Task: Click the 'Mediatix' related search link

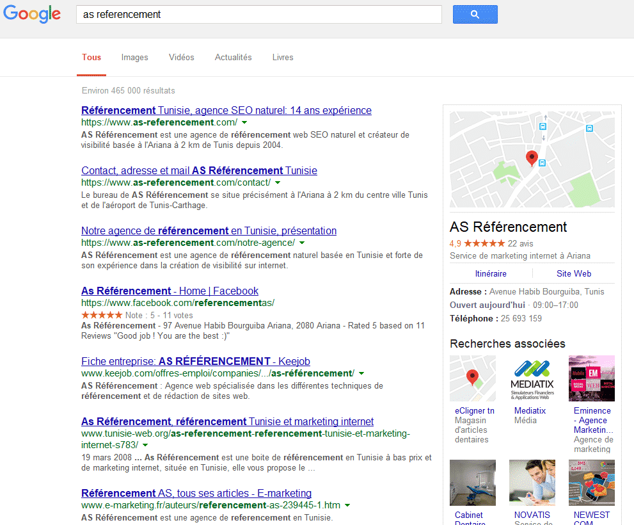Action: [x=530, y=410]
